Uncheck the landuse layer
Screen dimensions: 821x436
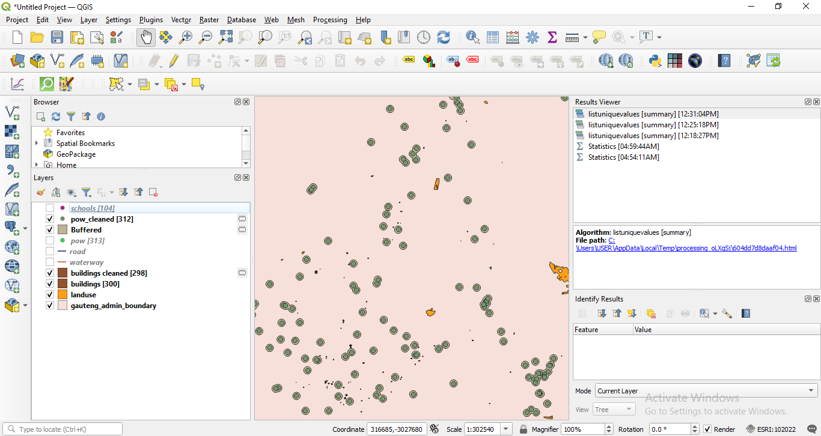50,295
